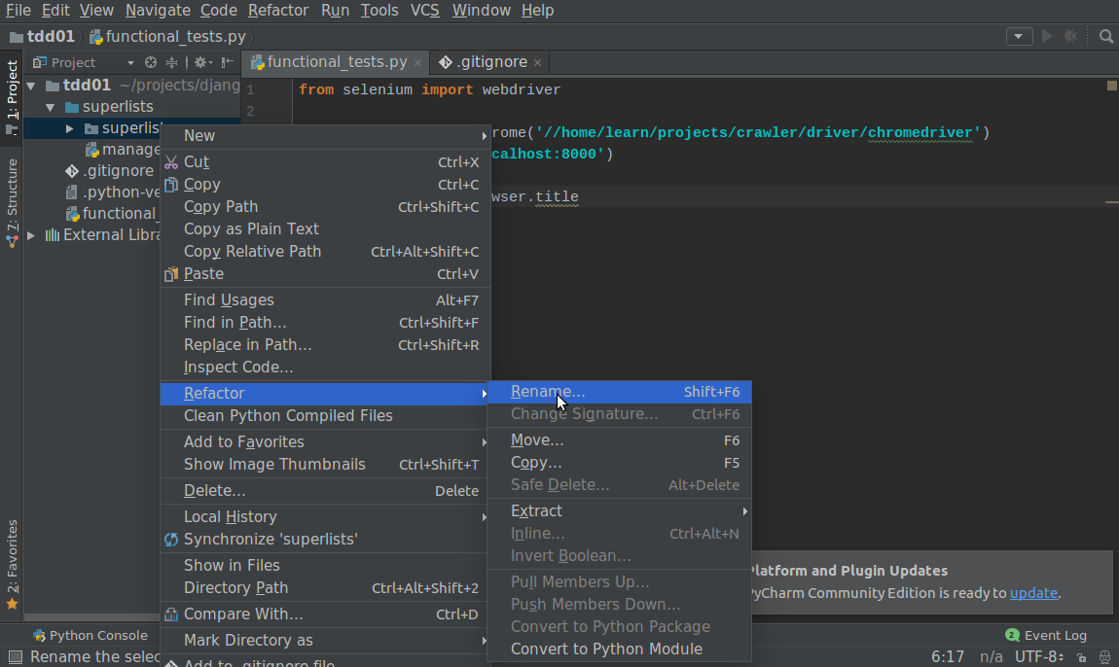1119x667 pixels.
Task: Expand the External Libraries tree node
Action: (31, 235)
